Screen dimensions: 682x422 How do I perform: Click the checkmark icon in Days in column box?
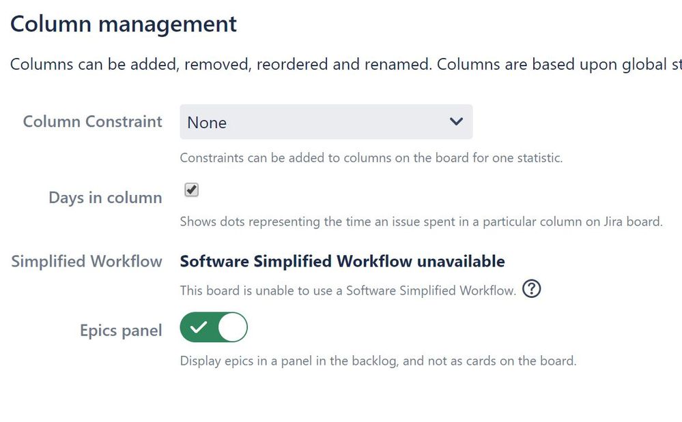pyautogui.click(x=190, y=190)
